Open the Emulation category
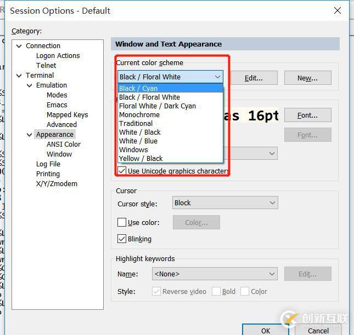This screenshot has height=335, width=354. click(52, 85)
